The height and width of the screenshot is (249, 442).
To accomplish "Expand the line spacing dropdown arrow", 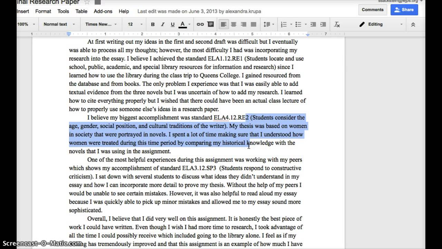I will point(273,24).
